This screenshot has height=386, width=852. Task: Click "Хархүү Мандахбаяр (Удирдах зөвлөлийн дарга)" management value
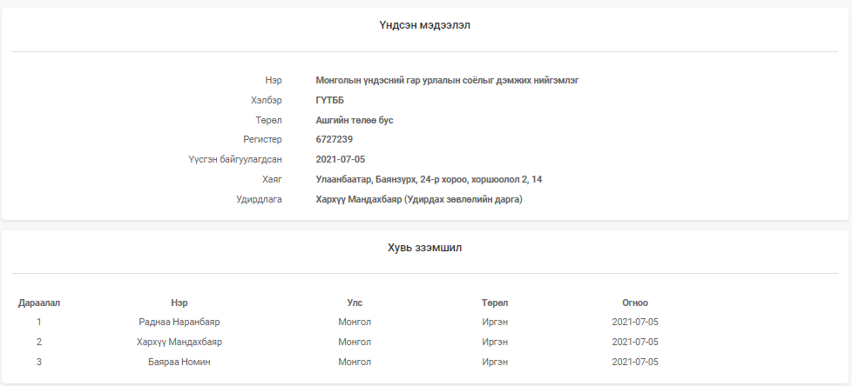[418, 199]
